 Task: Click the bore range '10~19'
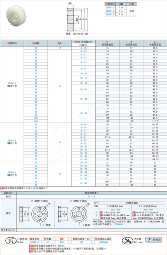(x=83, y=83)
